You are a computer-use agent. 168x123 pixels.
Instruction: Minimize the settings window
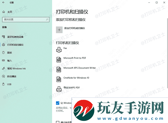[149, 3]
